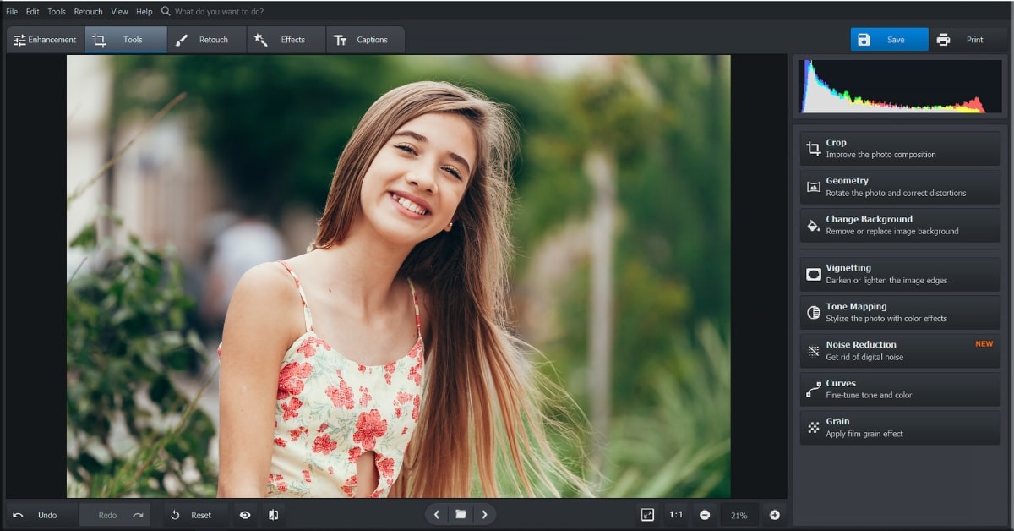Image resolution: width=1014 pixels, height=531 pixels.
Task: Click the Save button
Action: tap(889, 40)
